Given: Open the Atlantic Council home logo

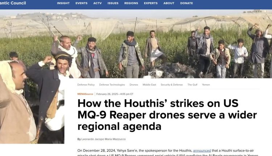Looking at the screenshot, I should (13, 3).
